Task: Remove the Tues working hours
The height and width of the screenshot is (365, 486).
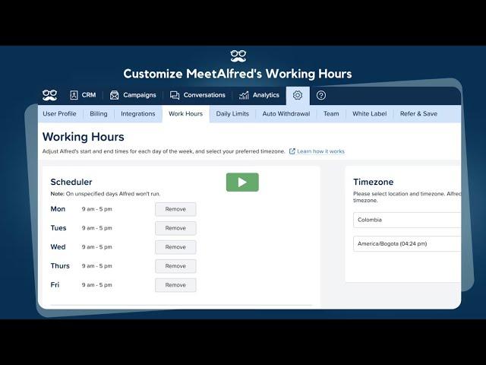Action: point(175,228)
